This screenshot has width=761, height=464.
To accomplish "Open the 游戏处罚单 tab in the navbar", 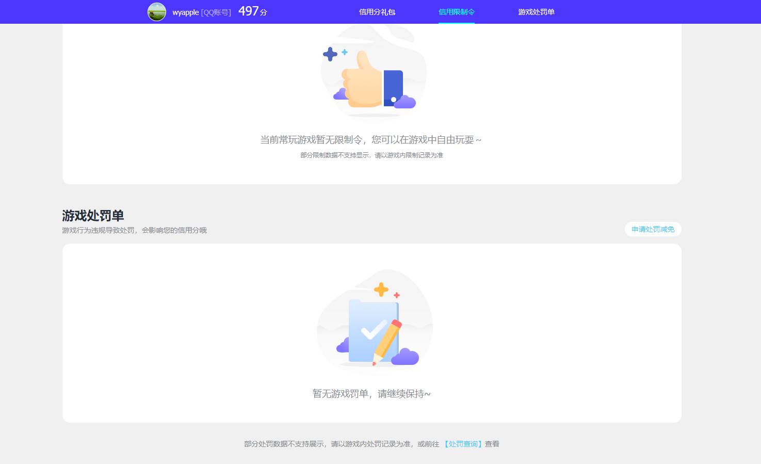I will 537,11.
